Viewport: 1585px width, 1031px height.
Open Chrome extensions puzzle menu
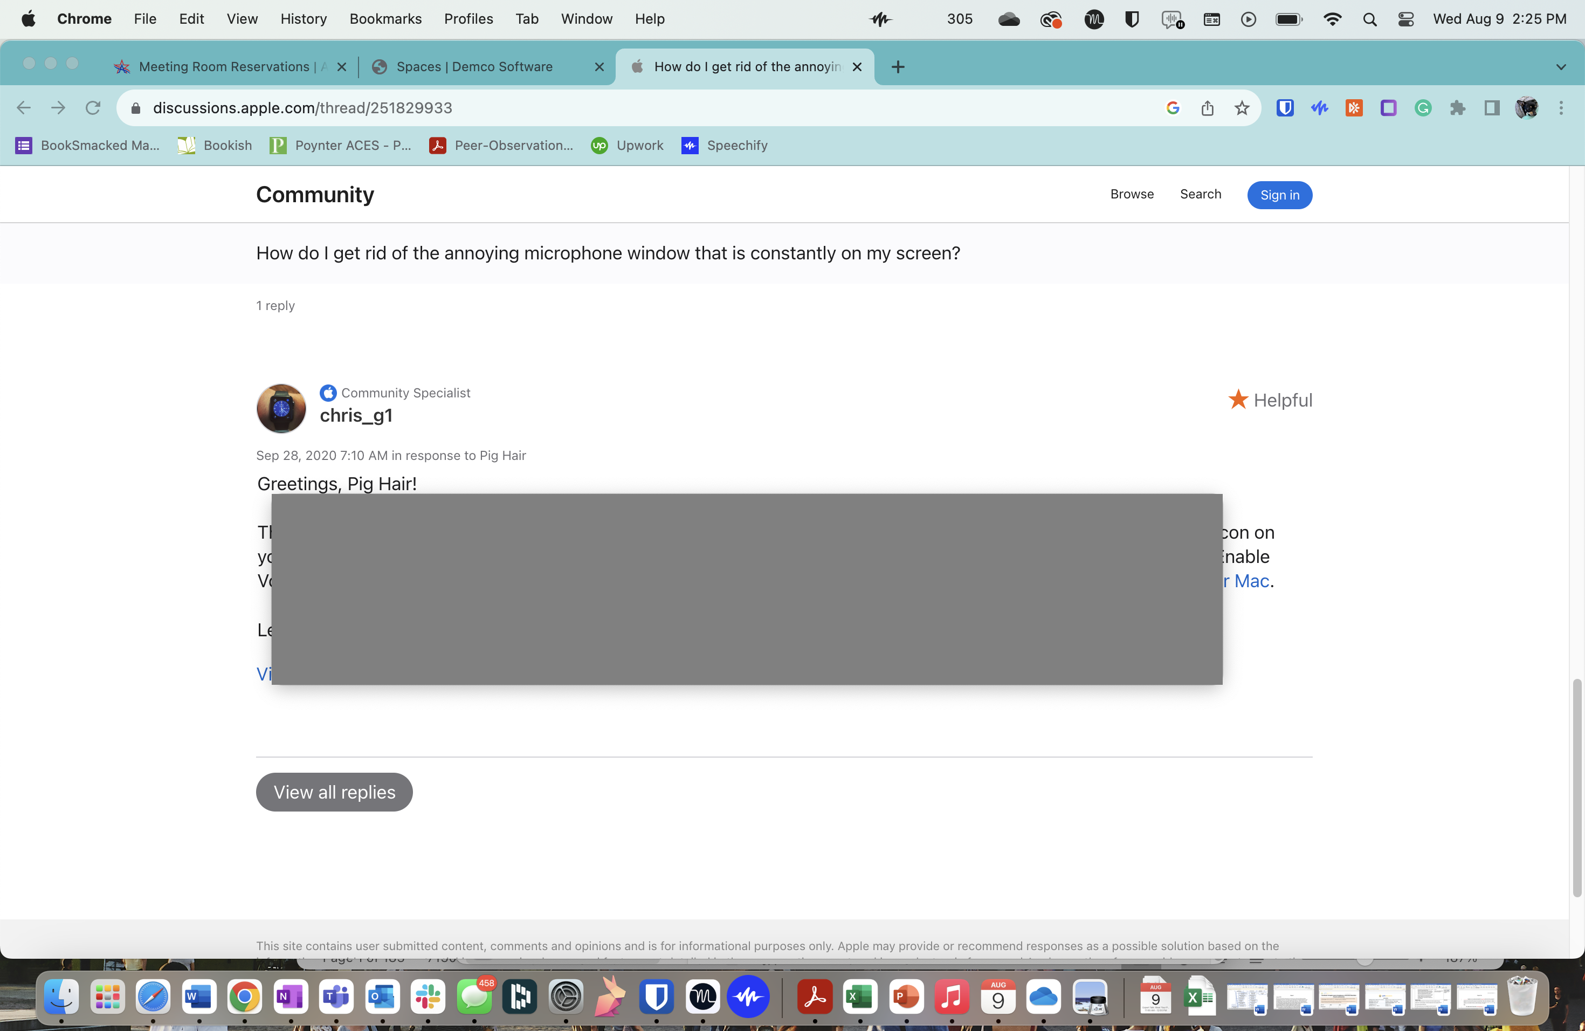(1458, 108)
